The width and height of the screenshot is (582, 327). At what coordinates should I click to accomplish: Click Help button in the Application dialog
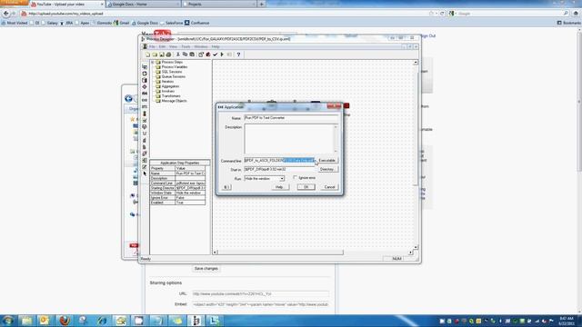[279, 187]
